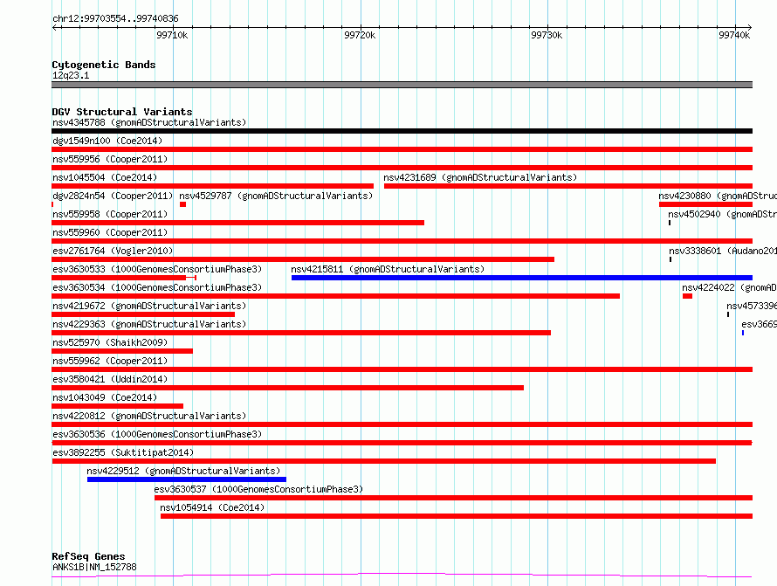This screenshot has height=586, width=777.
Task: Click the 12q23.1 band label
Action: [71, 75]
